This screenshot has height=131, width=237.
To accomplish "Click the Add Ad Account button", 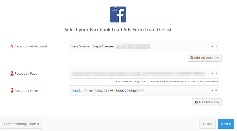I will [x=205, y=58].
